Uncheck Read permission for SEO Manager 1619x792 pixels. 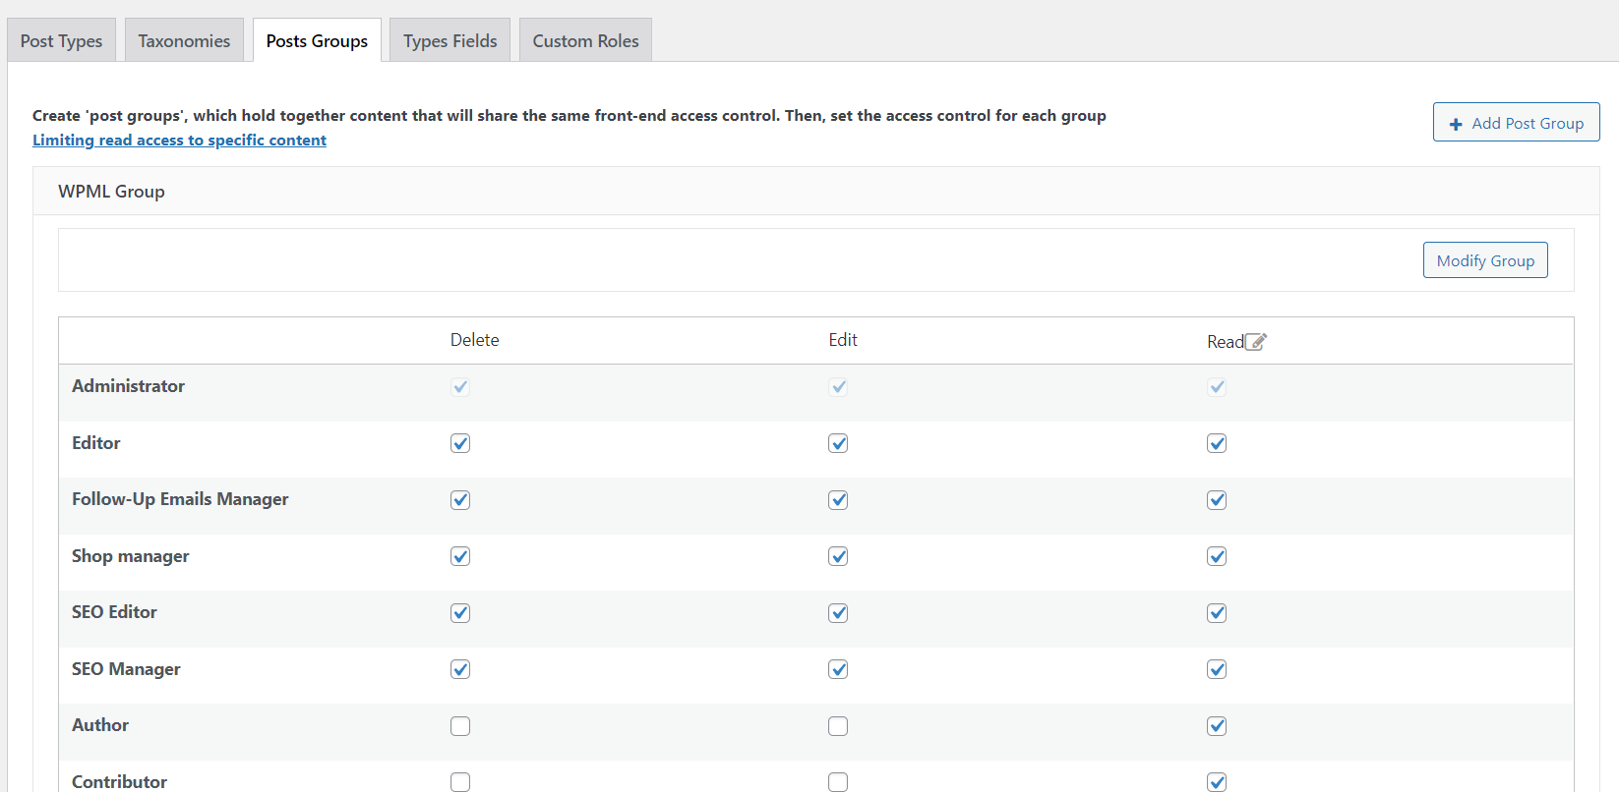pyautogui.click(x=1217, y=669)
